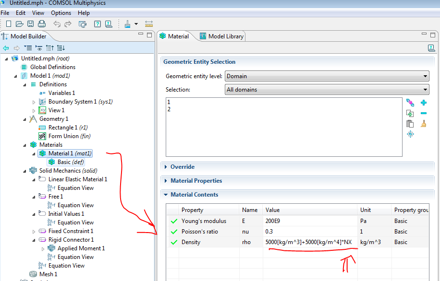Select Initial Values 1 node
Image resolution: width=440 pixels, height=281 pixels.
click(x=66, y=214)
